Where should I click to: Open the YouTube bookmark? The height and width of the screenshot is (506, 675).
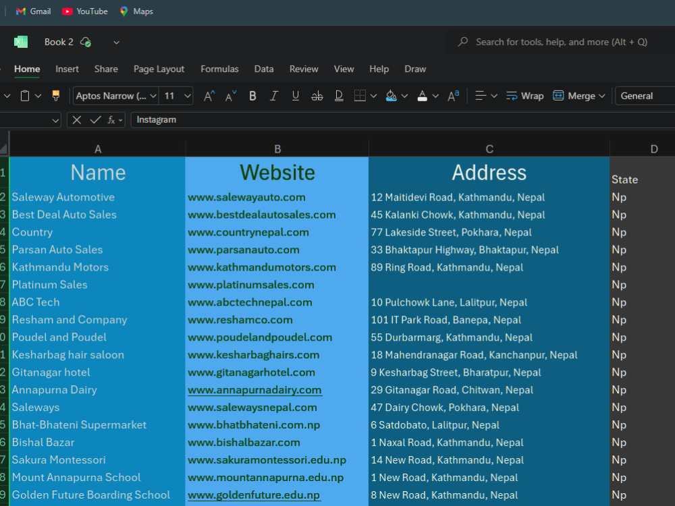pos(85,11)
